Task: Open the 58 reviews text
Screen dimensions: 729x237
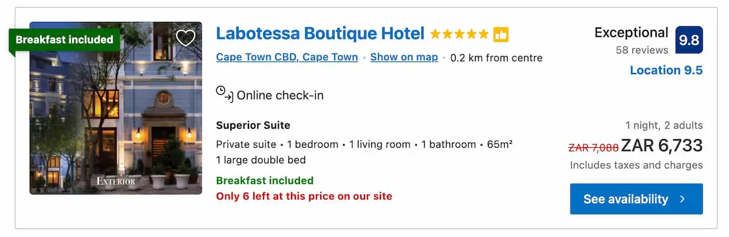Action: (642, 50)
